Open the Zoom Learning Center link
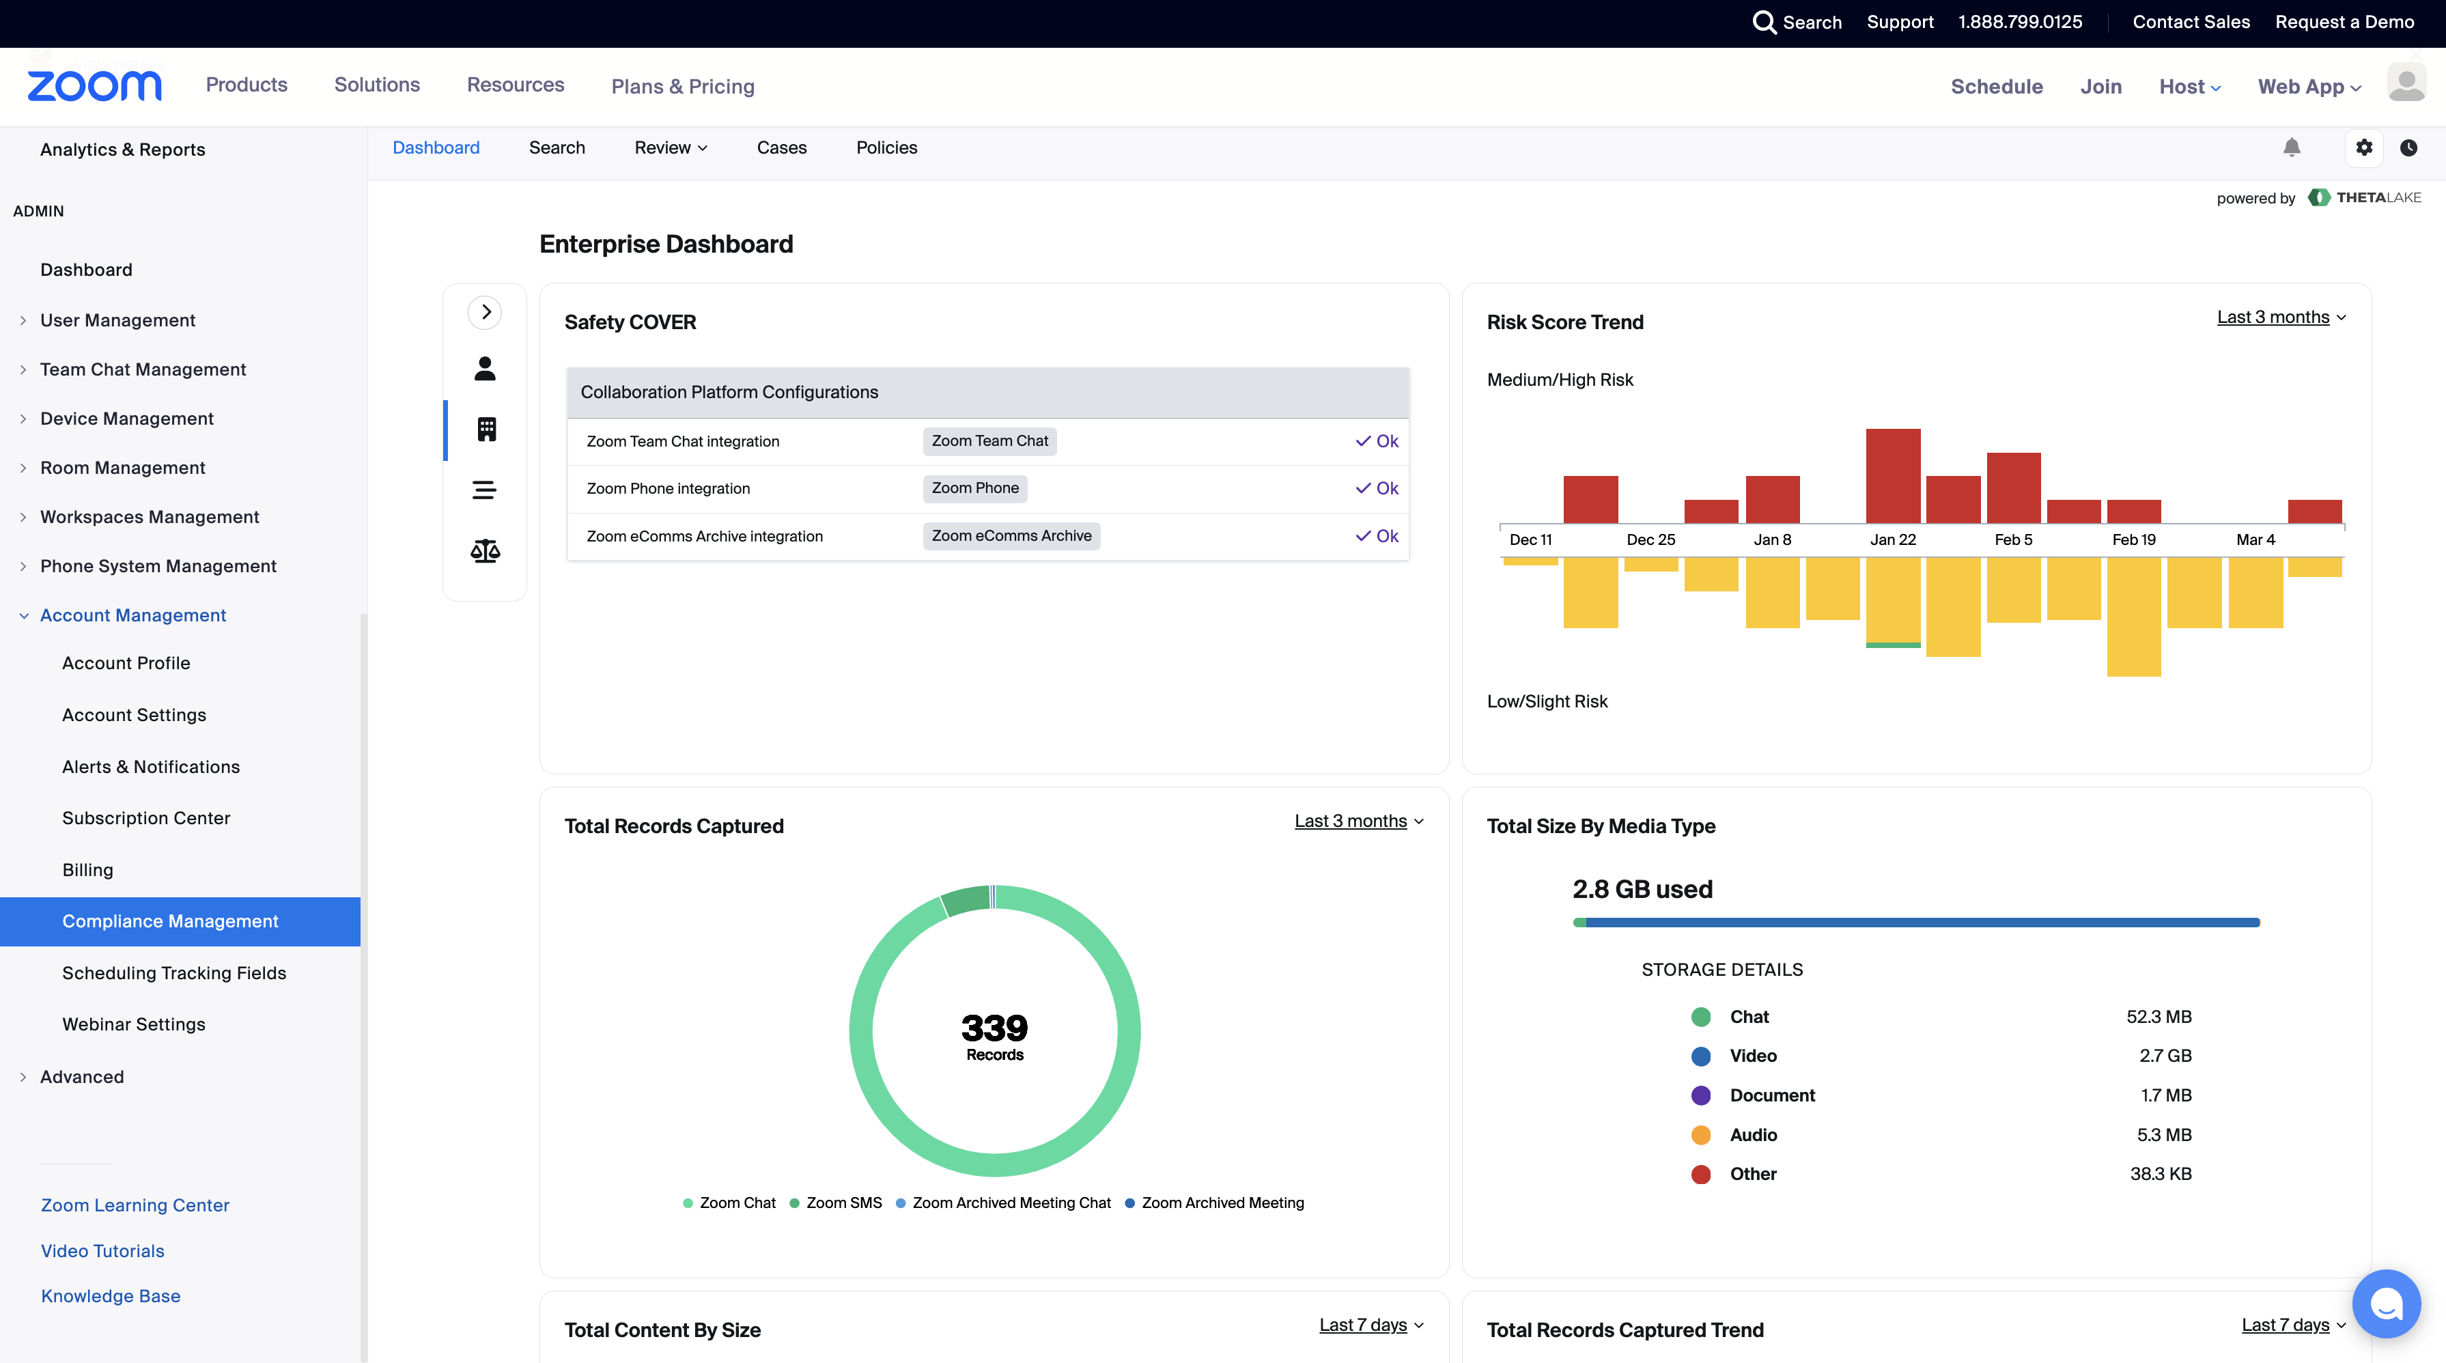This screenshot has height=1363, width=2446. (134, 1205)
